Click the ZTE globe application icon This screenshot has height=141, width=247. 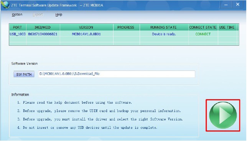(5, 5)
